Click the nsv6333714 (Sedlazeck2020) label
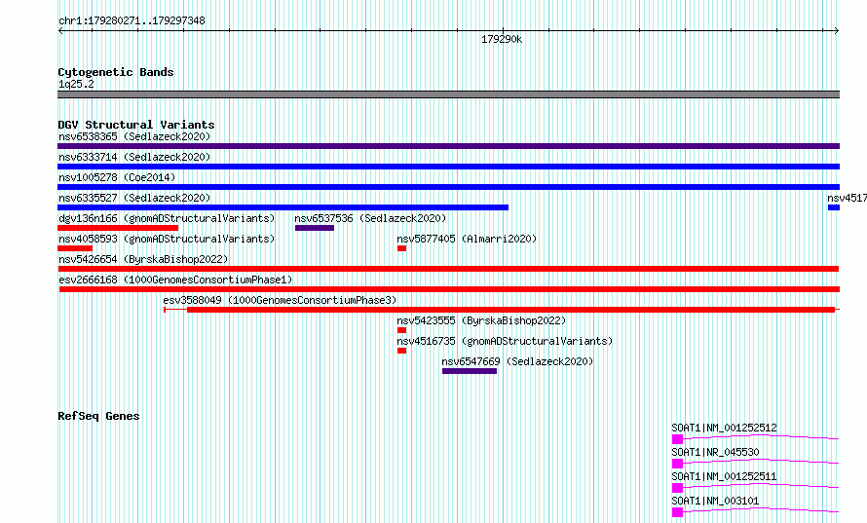867x523 pixels. click(x=134, y=157)
